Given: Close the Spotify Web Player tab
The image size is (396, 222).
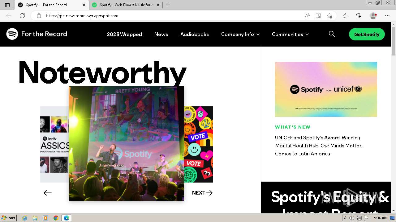Looking at the screenshot, I should pyautogui.click(x=158, y=5).
